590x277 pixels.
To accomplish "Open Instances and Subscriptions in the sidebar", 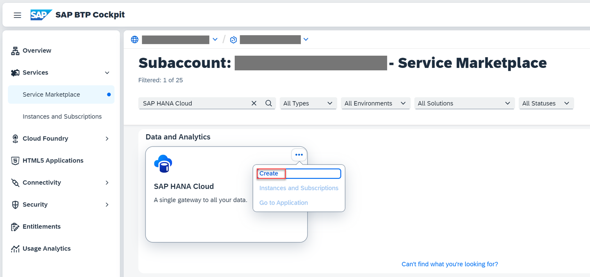I will pos(61,117).
